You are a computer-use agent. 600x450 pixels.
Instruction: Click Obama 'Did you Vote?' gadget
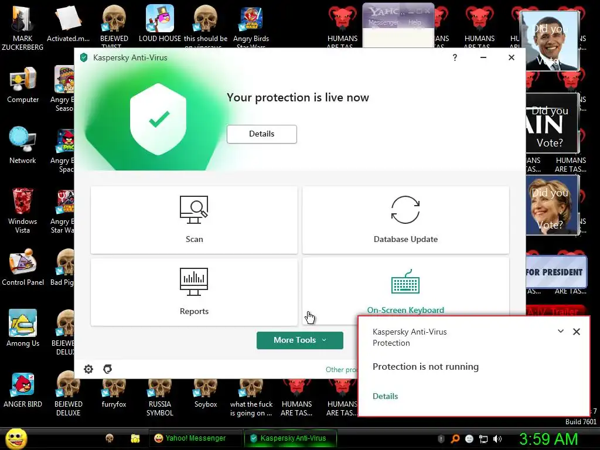pyautogui.click(x=551, y=40)
